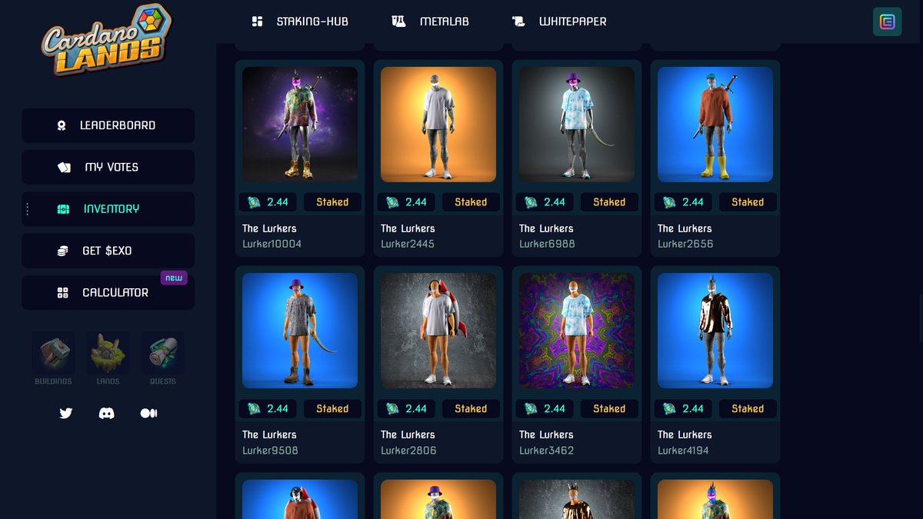Click the Lurker9508 name text
The width and height of the screenshot is (923, 519).
pos(270,451)
